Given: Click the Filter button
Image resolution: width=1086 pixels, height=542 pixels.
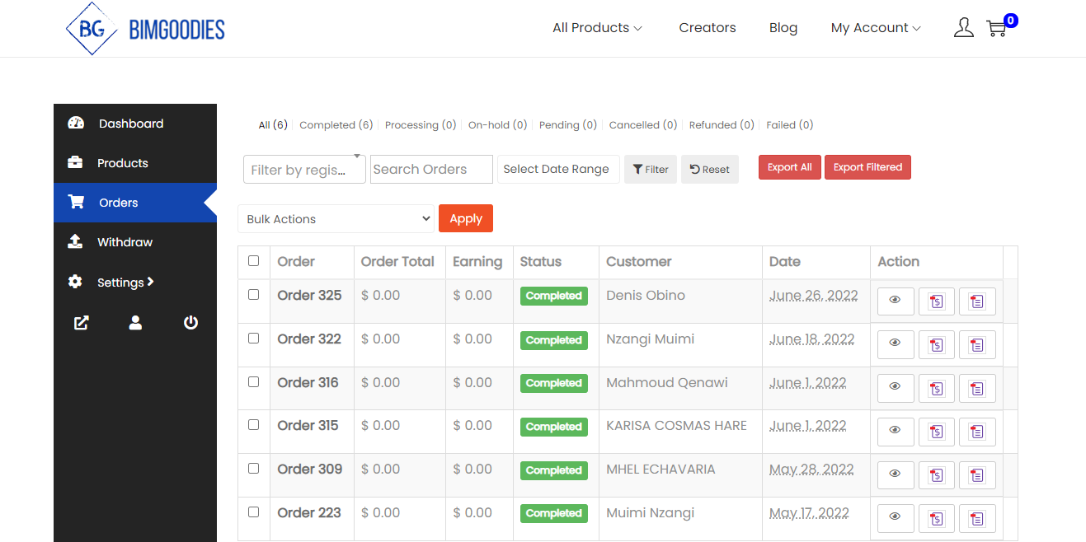Looking at the screenshot, I should coord(651,169).
